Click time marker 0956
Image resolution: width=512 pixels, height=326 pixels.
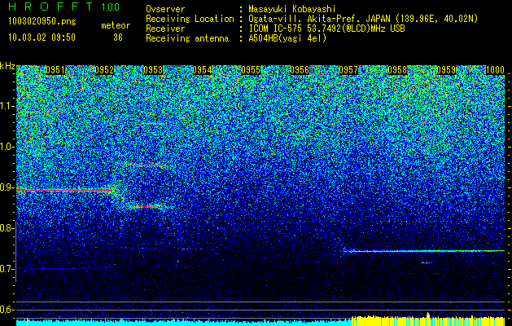click(300, 70)
